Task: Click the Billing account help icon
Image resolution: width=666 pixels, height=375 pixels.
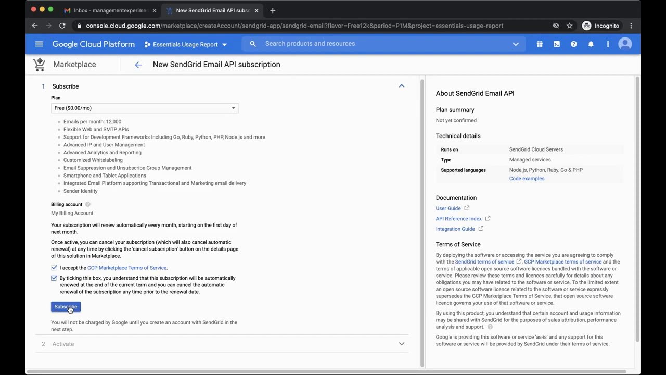Action: click(88, 204)
